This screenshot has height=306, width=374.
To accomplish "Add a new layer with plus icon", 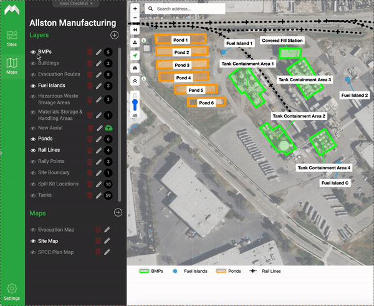I will 113,36.
